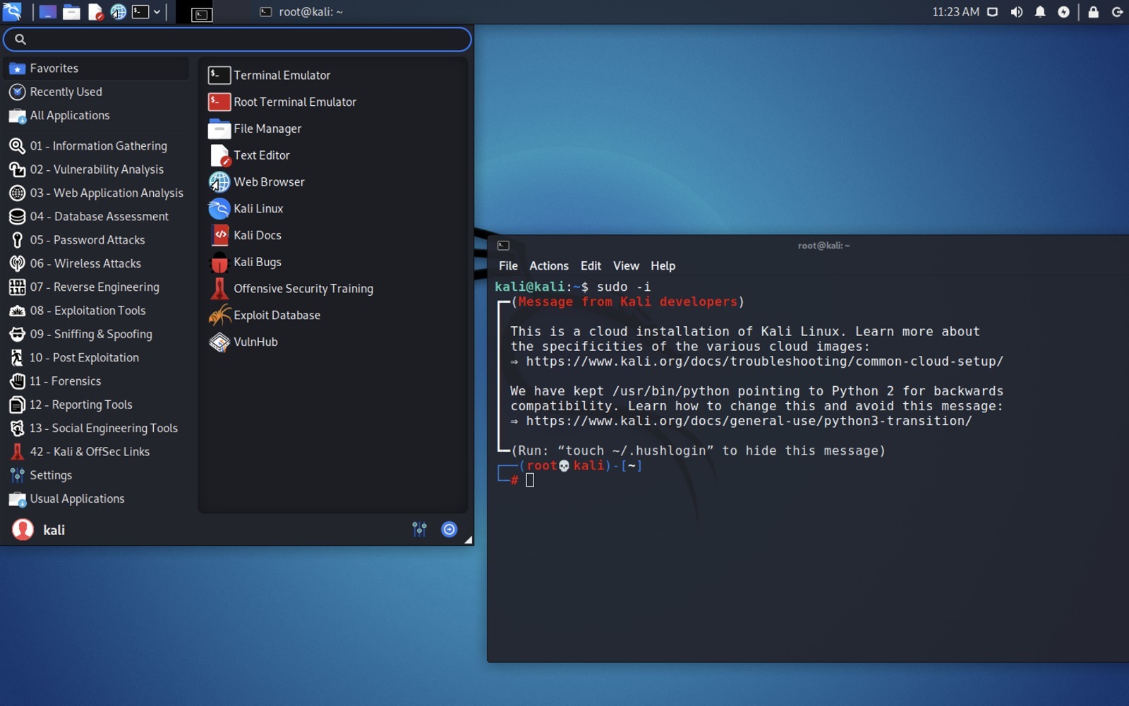The width and height of the screenshot is (1129, 706).
Task: Select 12 - Reporting Tools category
Action: pyautogui.click(x=96, y=405)
